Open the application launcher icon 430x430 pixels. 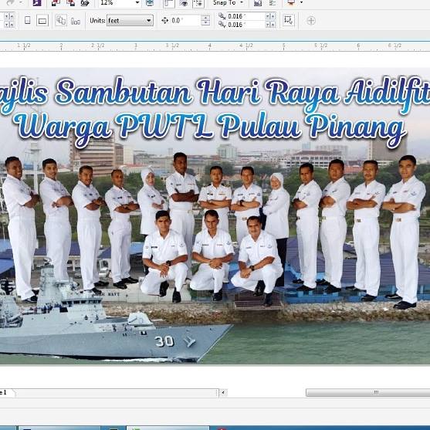(x=291, y=3)
